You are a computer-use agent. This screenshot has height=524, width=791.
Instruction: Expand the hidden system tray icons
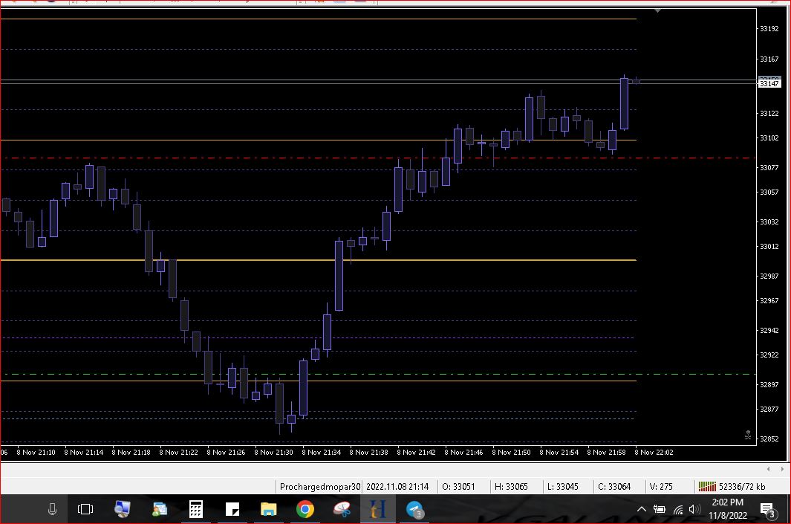tap(642, 510)
